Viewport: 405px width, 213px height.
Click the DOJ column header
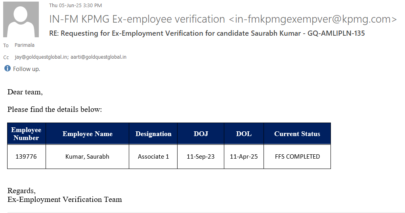(x=201, y=134)
